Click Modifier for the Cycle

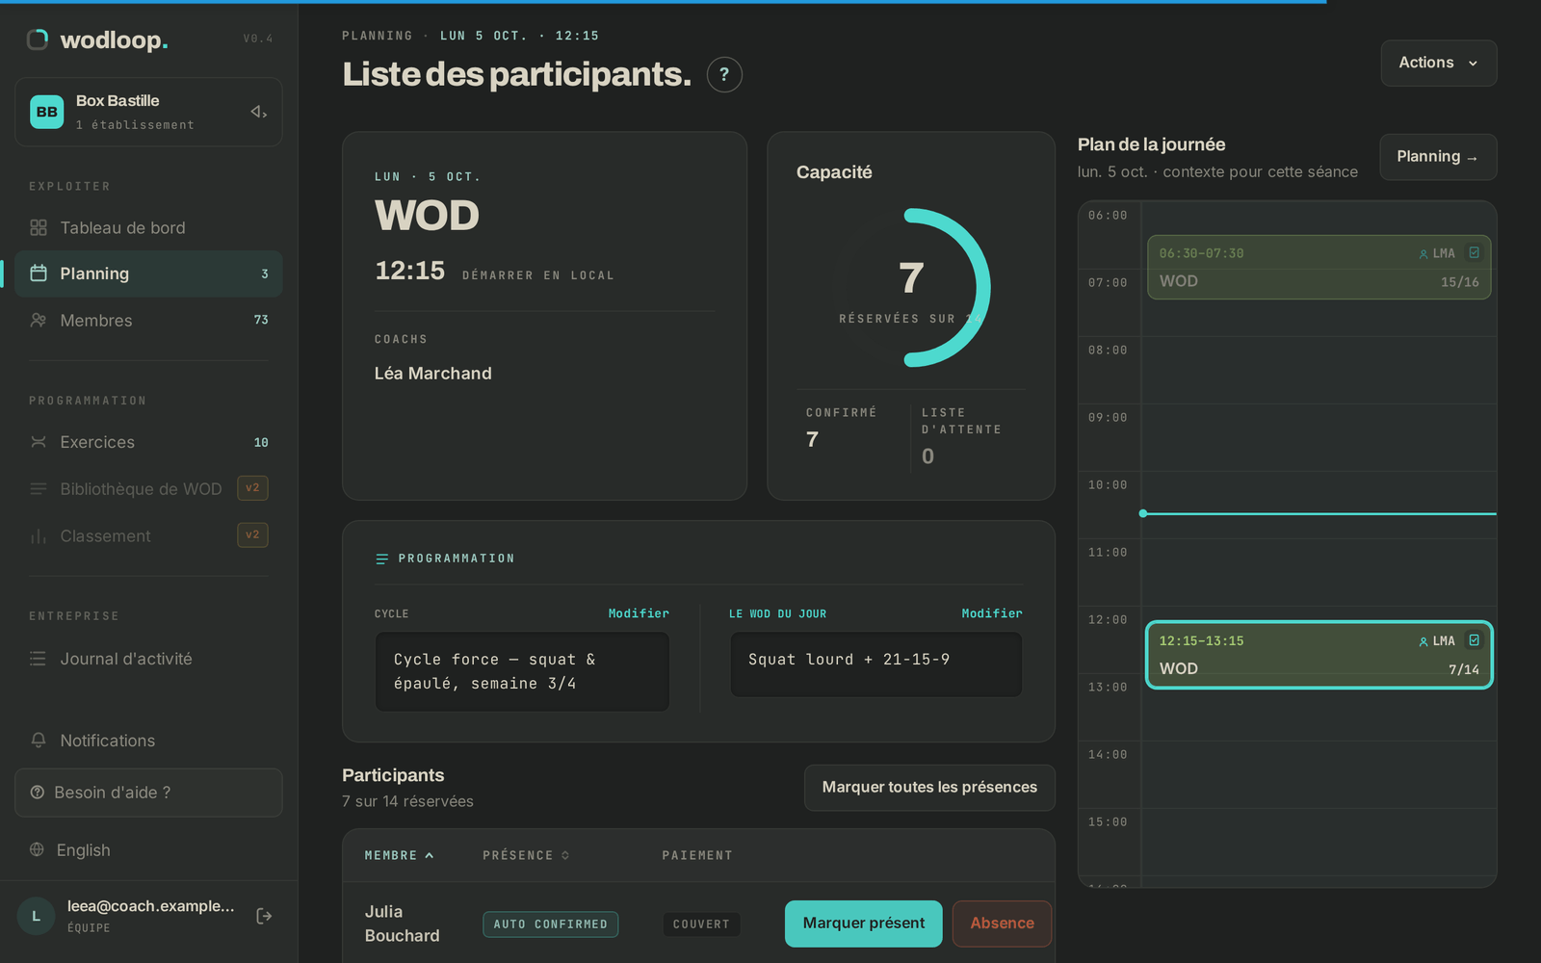click(x=639, y=613)
